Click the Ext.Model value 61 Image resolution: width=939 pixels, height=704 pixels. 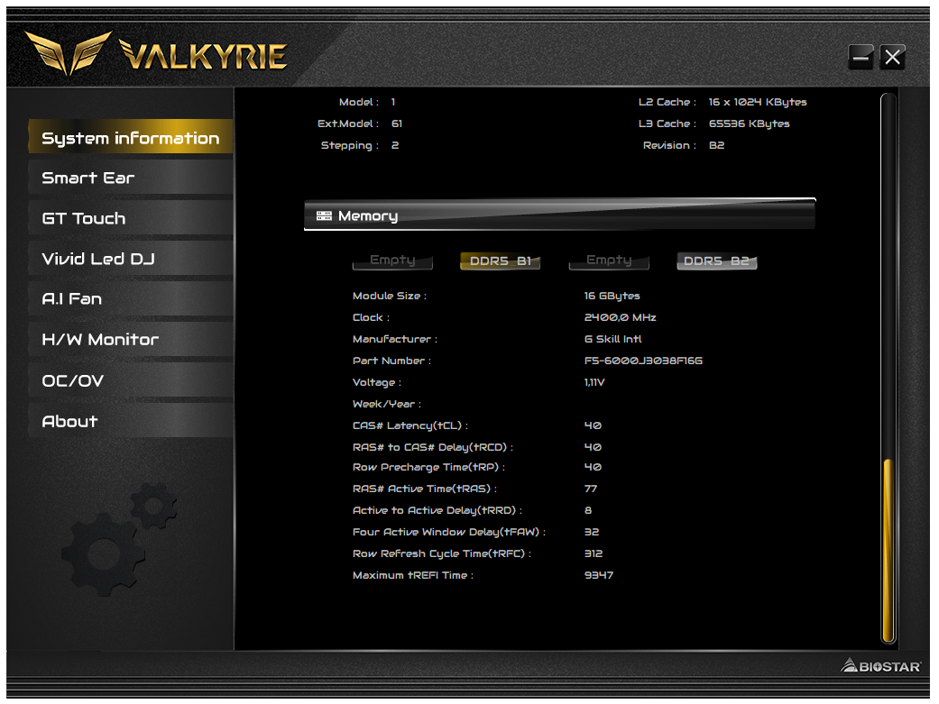tap(397, 123)
